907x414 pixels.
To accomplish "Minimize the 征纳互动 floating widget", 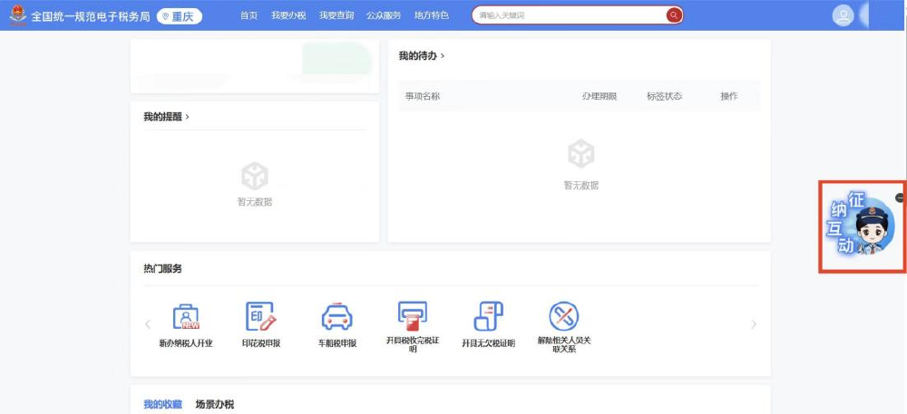I will [900, 197].
